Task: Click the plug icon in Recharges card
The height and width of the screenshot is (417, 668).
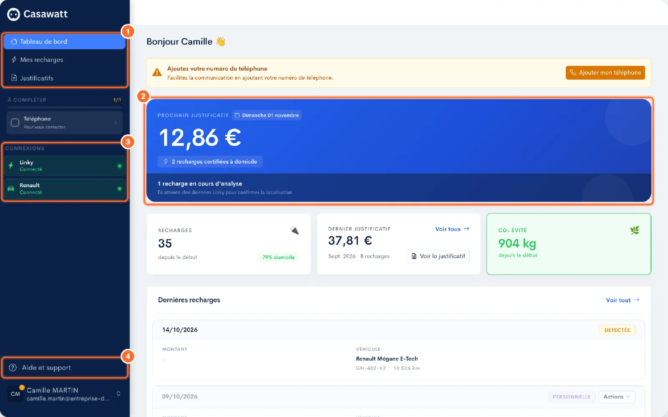Action: [295, 231]
